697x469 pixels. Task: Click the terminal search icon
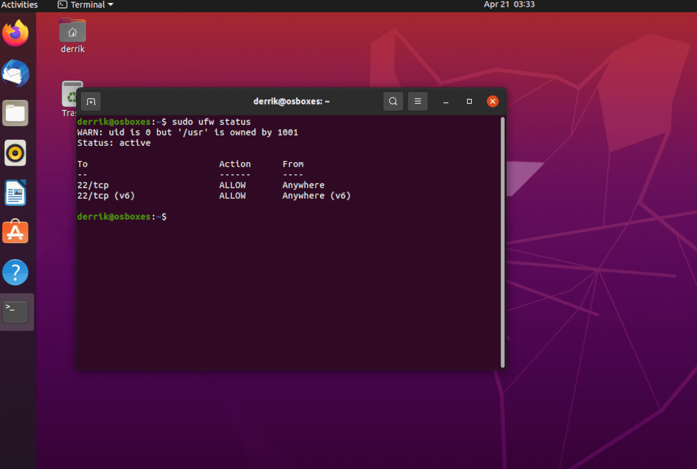[393, 102]
